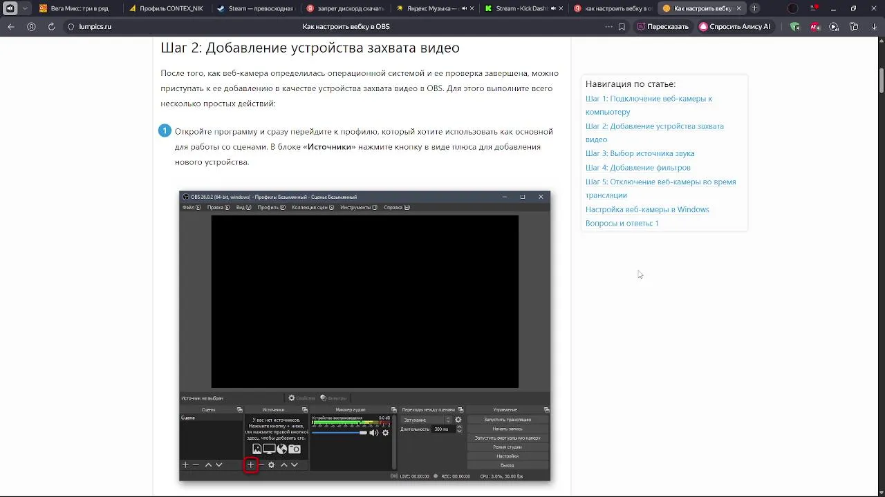This screenshot has width=885, height=497.
Task: Go back with the browser back arrow
Action: pyautogui.click(x=10, y=26)
